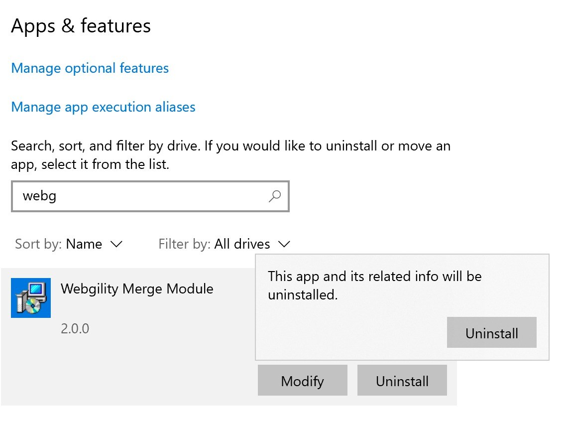
Task: Click the 'Filter by:' label
Action: 184,244
